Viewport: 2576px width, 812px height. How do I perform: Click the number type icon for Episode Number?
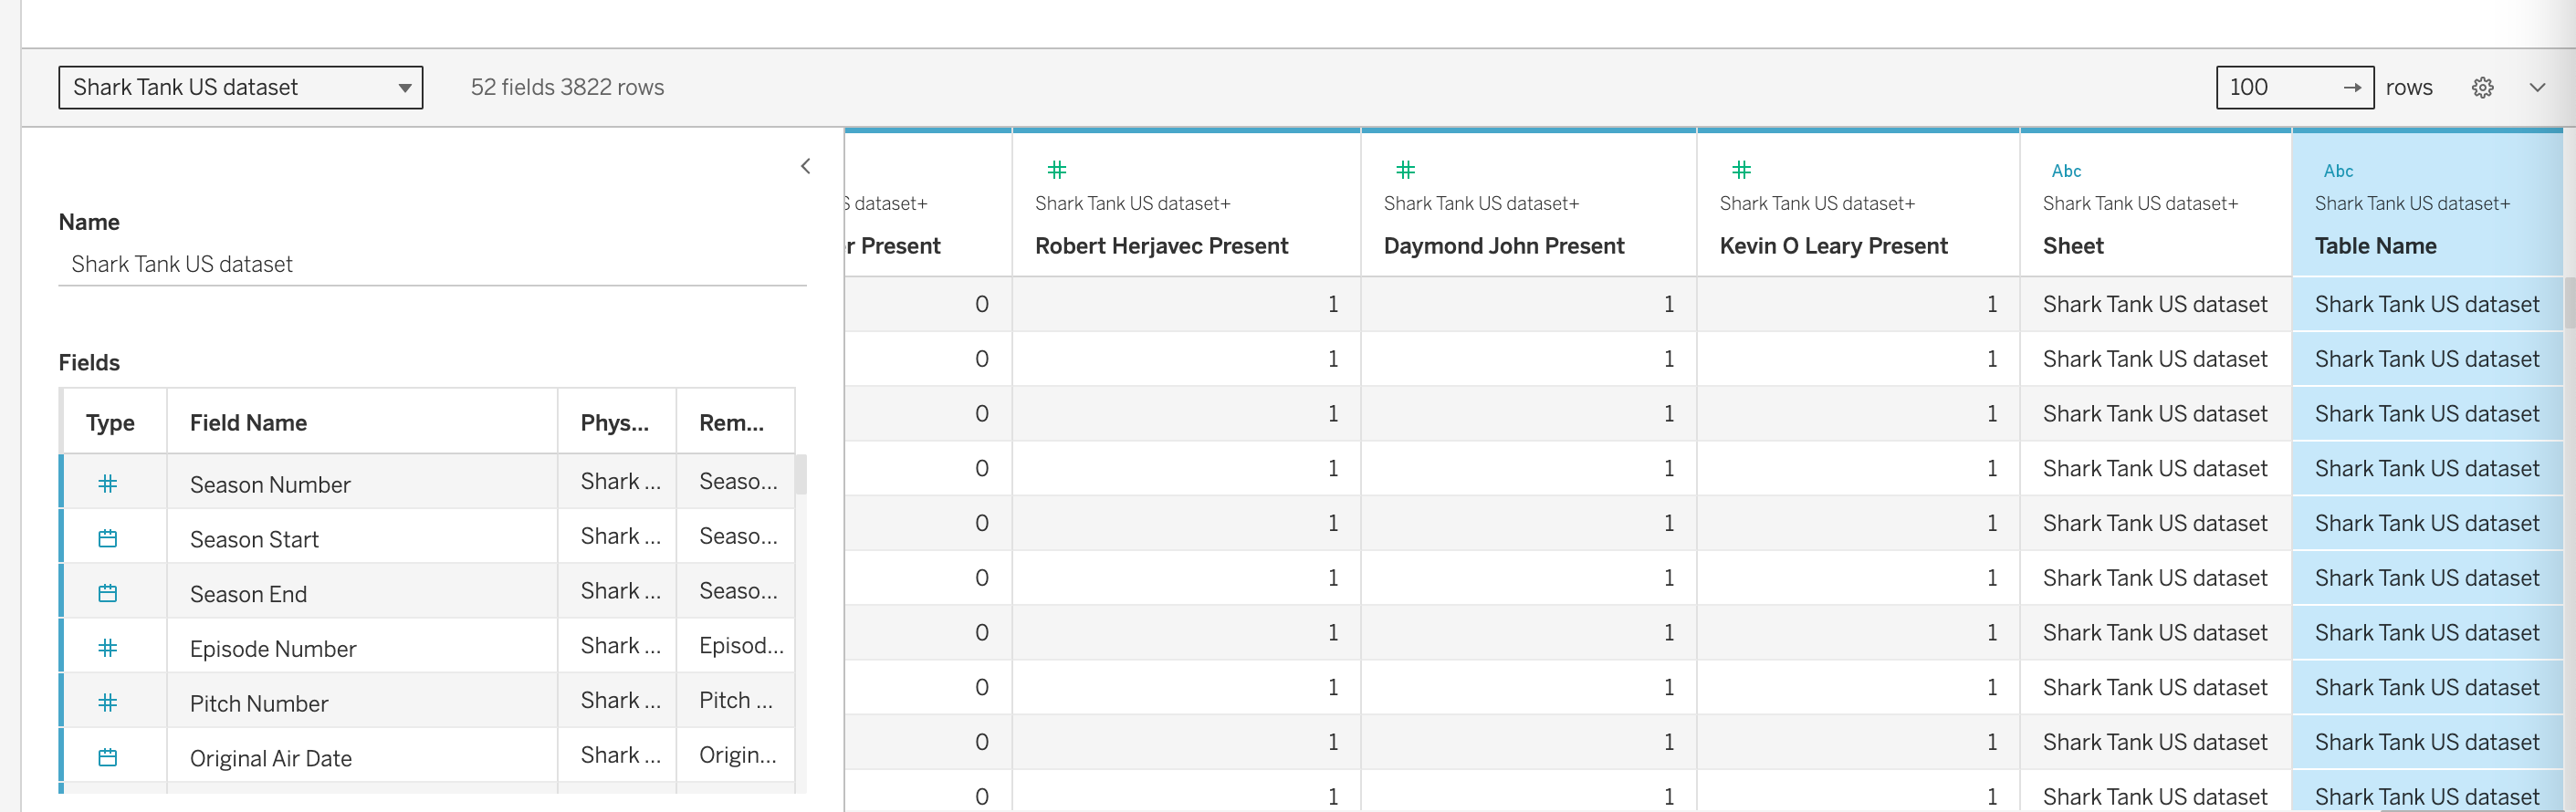[108, 648]
